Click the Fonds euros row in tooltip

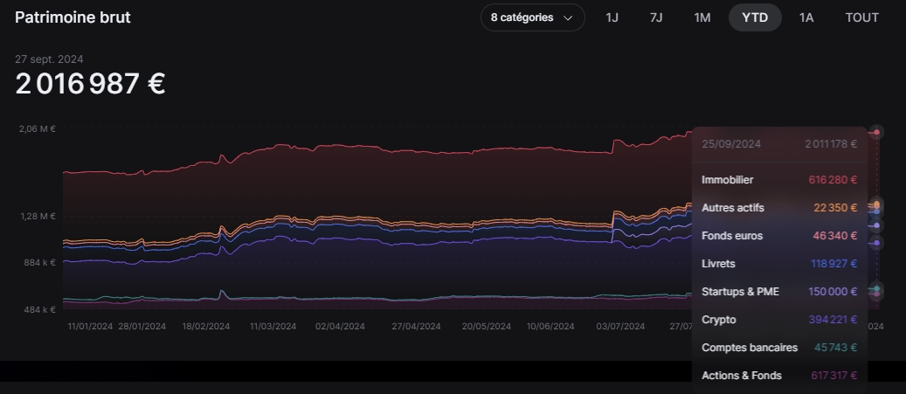point(779,236)
